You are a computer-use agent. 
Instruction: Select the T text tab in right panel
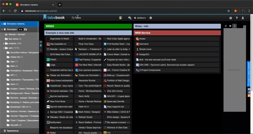(x=235, y=26)
